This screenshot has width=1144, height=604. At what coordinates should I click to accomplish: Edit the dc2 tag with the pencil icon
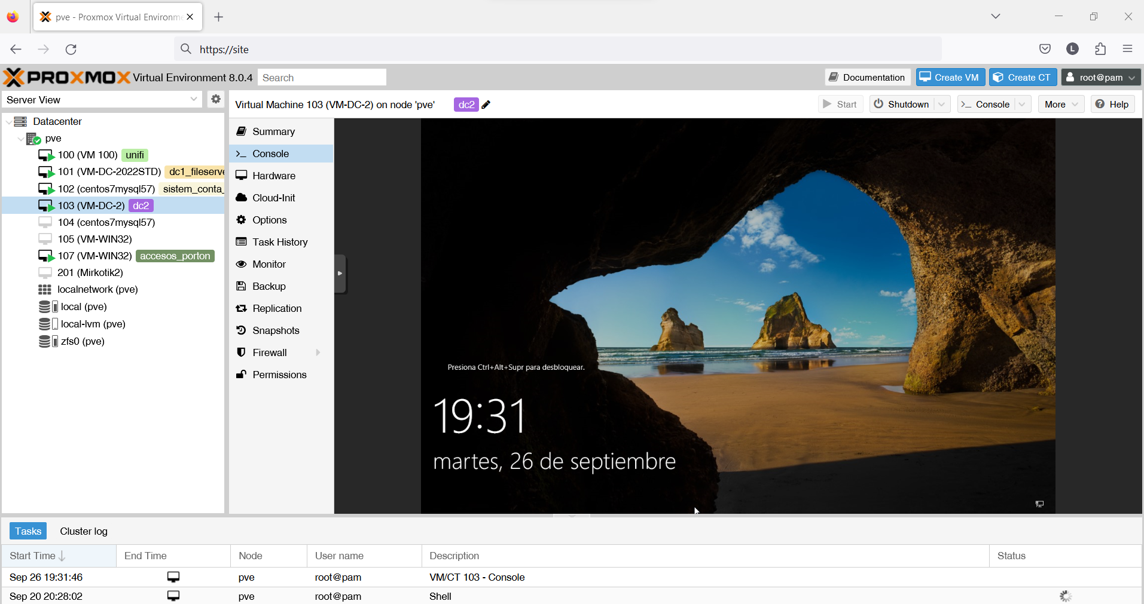[486, 105]
